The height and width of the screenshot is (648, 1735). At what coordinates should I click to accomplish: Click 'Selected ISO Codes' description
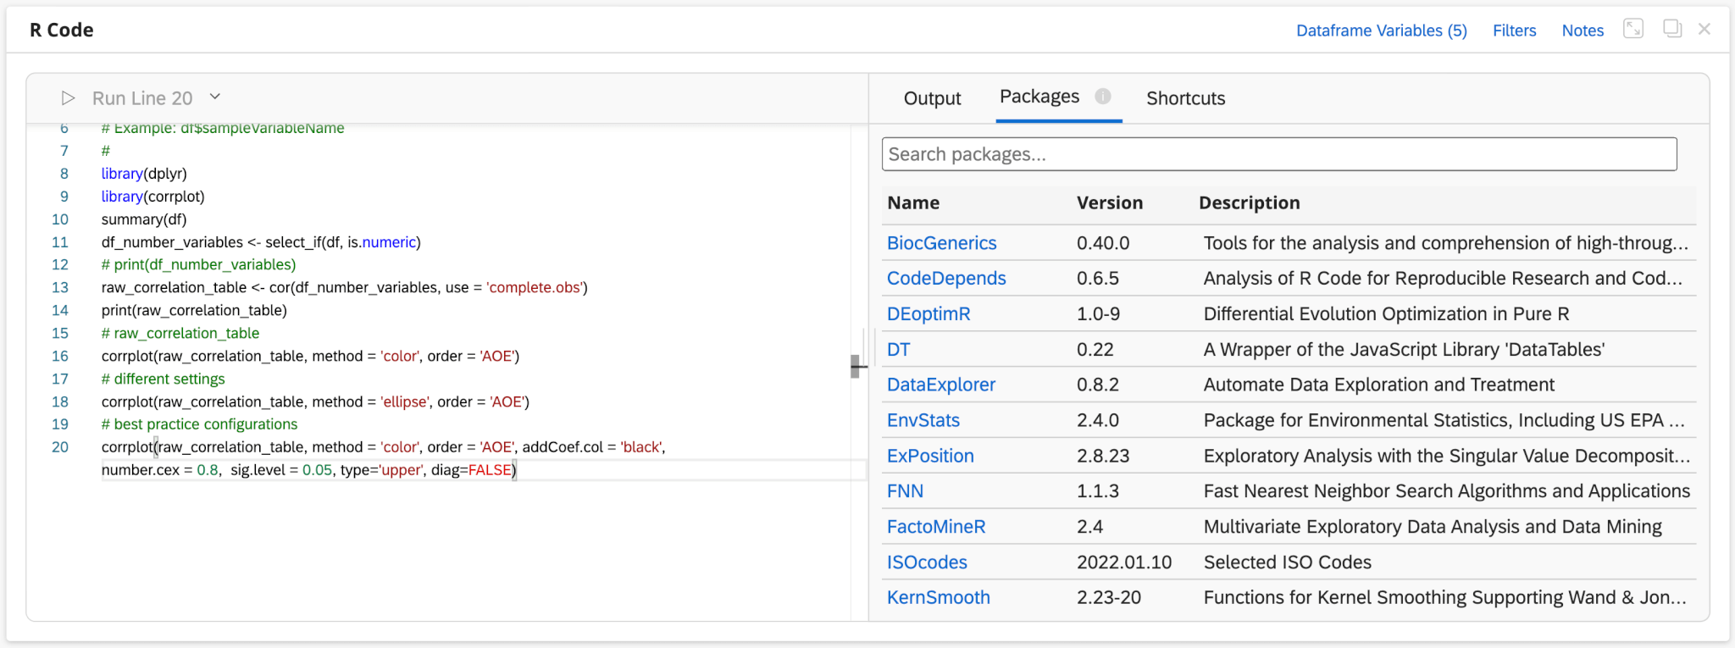click(x=1287, y=562)
